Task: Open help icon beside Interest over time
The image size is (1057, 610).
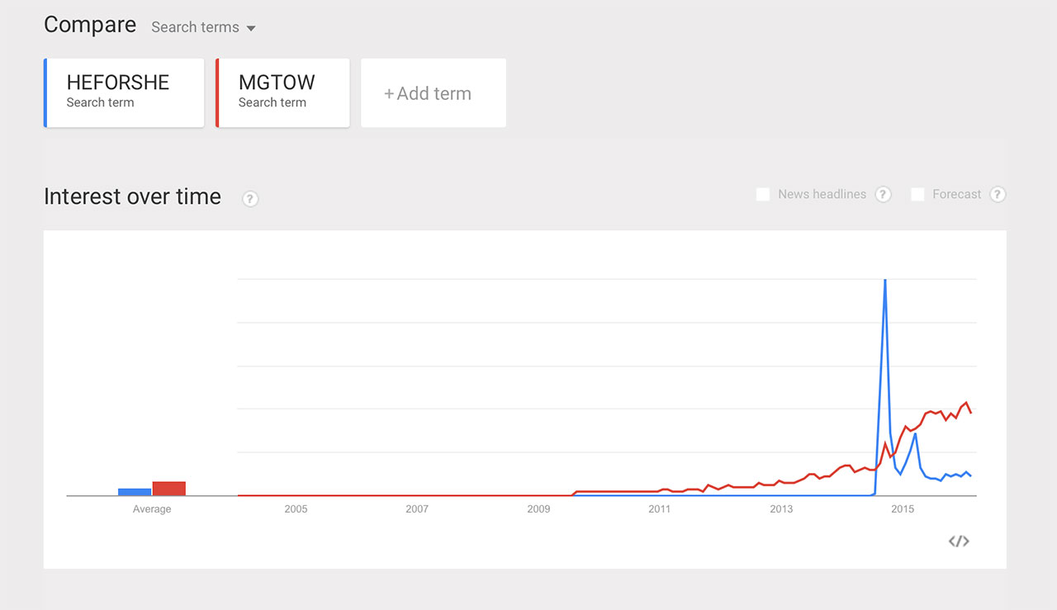Action: [x=250, y=199]
